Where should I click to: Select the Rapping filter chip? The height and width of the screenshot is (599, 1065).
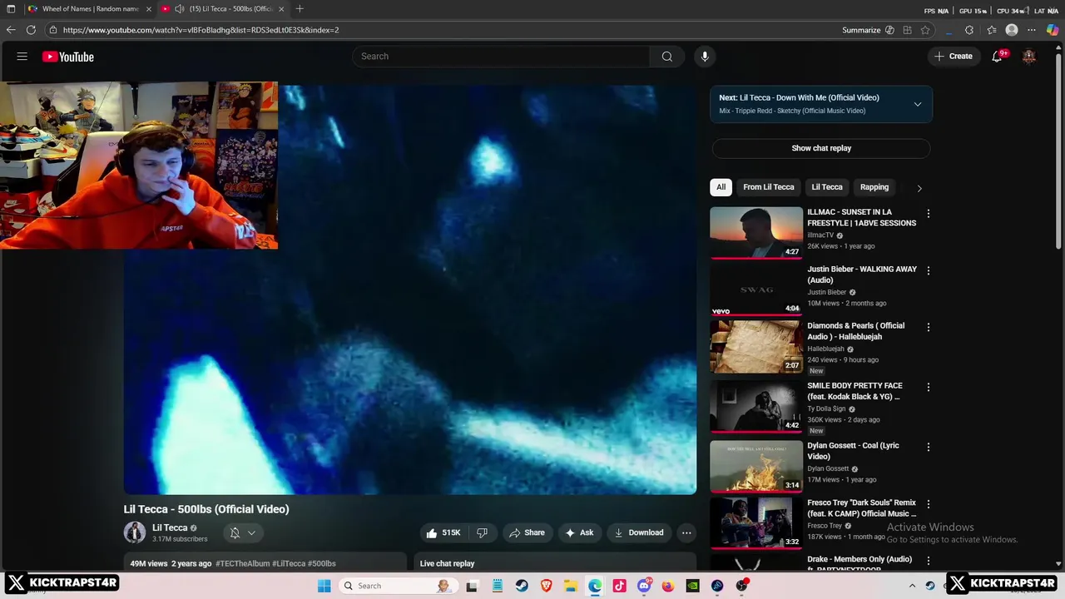point(874,187)
